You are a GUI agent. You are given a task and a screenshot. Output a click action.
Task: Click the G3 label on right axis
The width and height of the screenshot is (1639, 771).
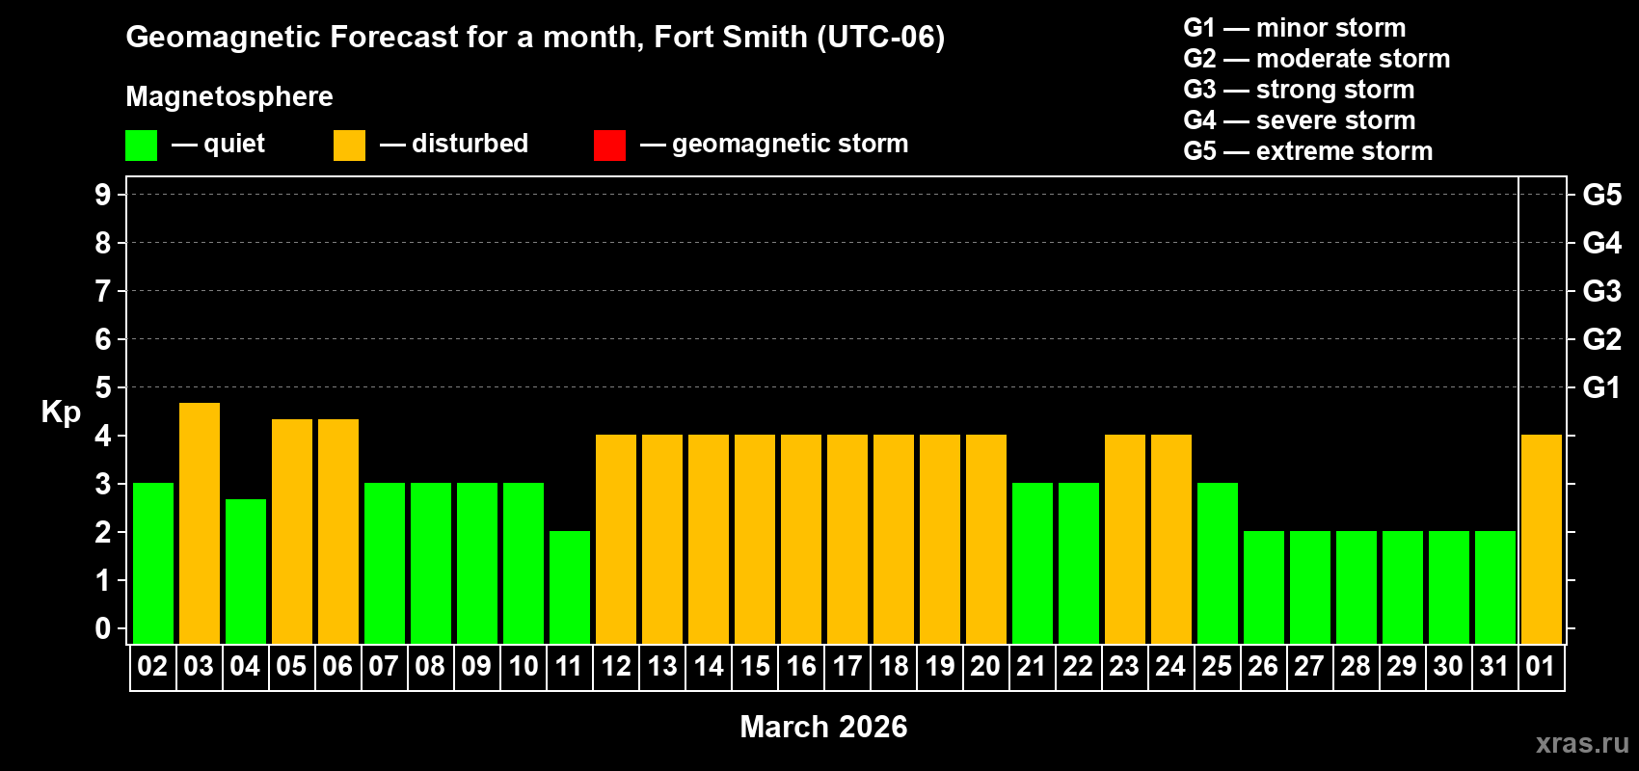click(x=1601, y=291)
